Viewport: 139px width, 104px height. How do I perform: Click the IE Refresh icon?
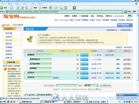point(22,8)
